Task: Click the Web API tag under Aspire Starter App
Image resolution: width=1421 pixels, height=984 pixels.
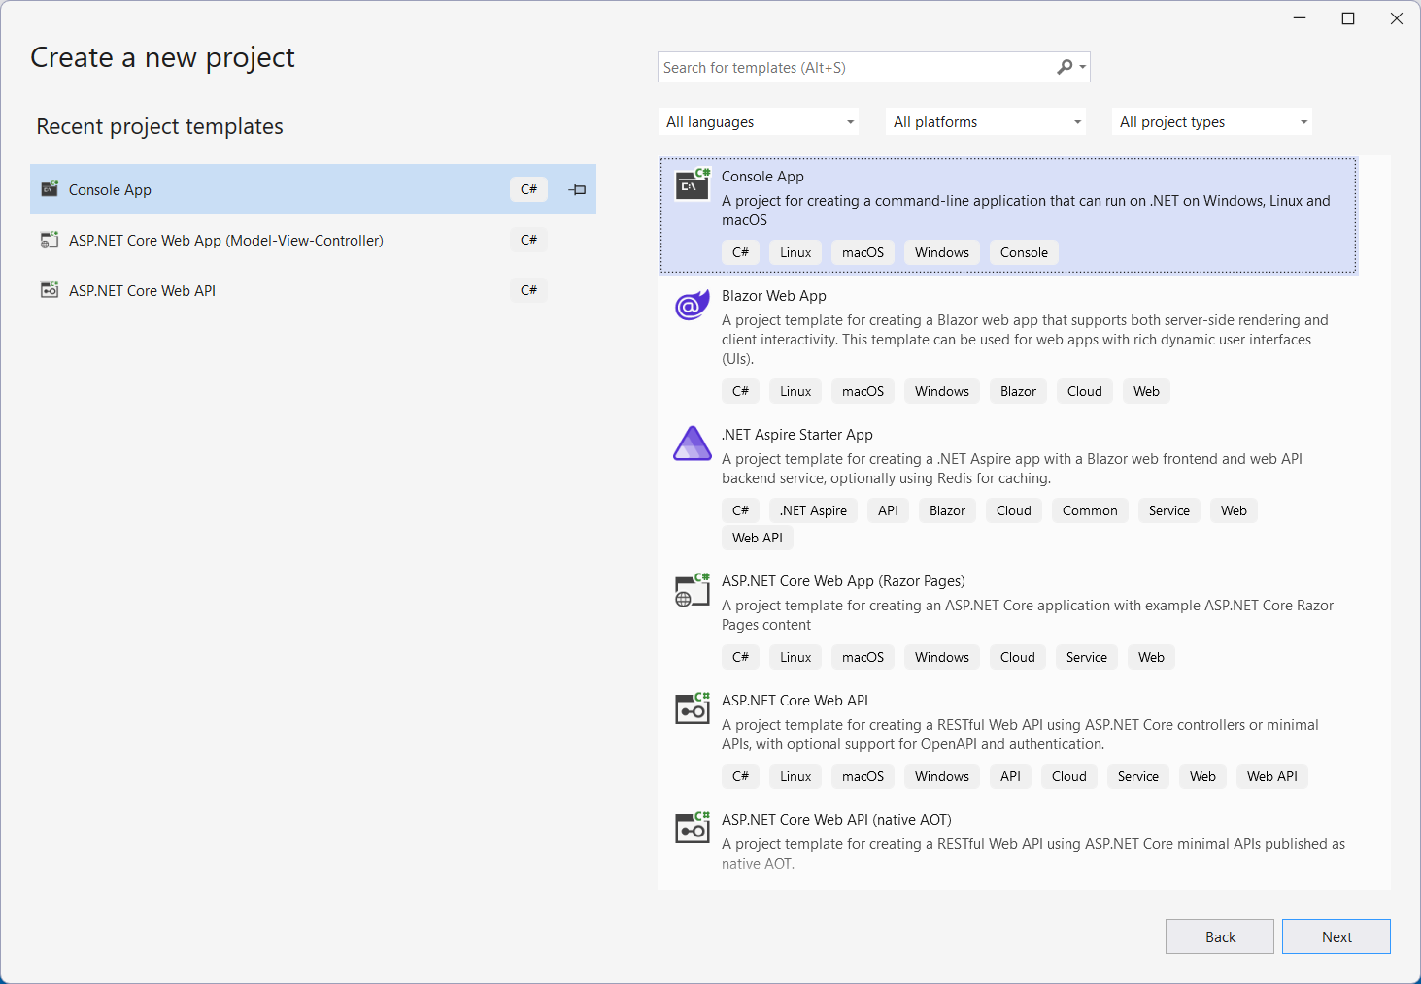Action: tap(757, 538)
